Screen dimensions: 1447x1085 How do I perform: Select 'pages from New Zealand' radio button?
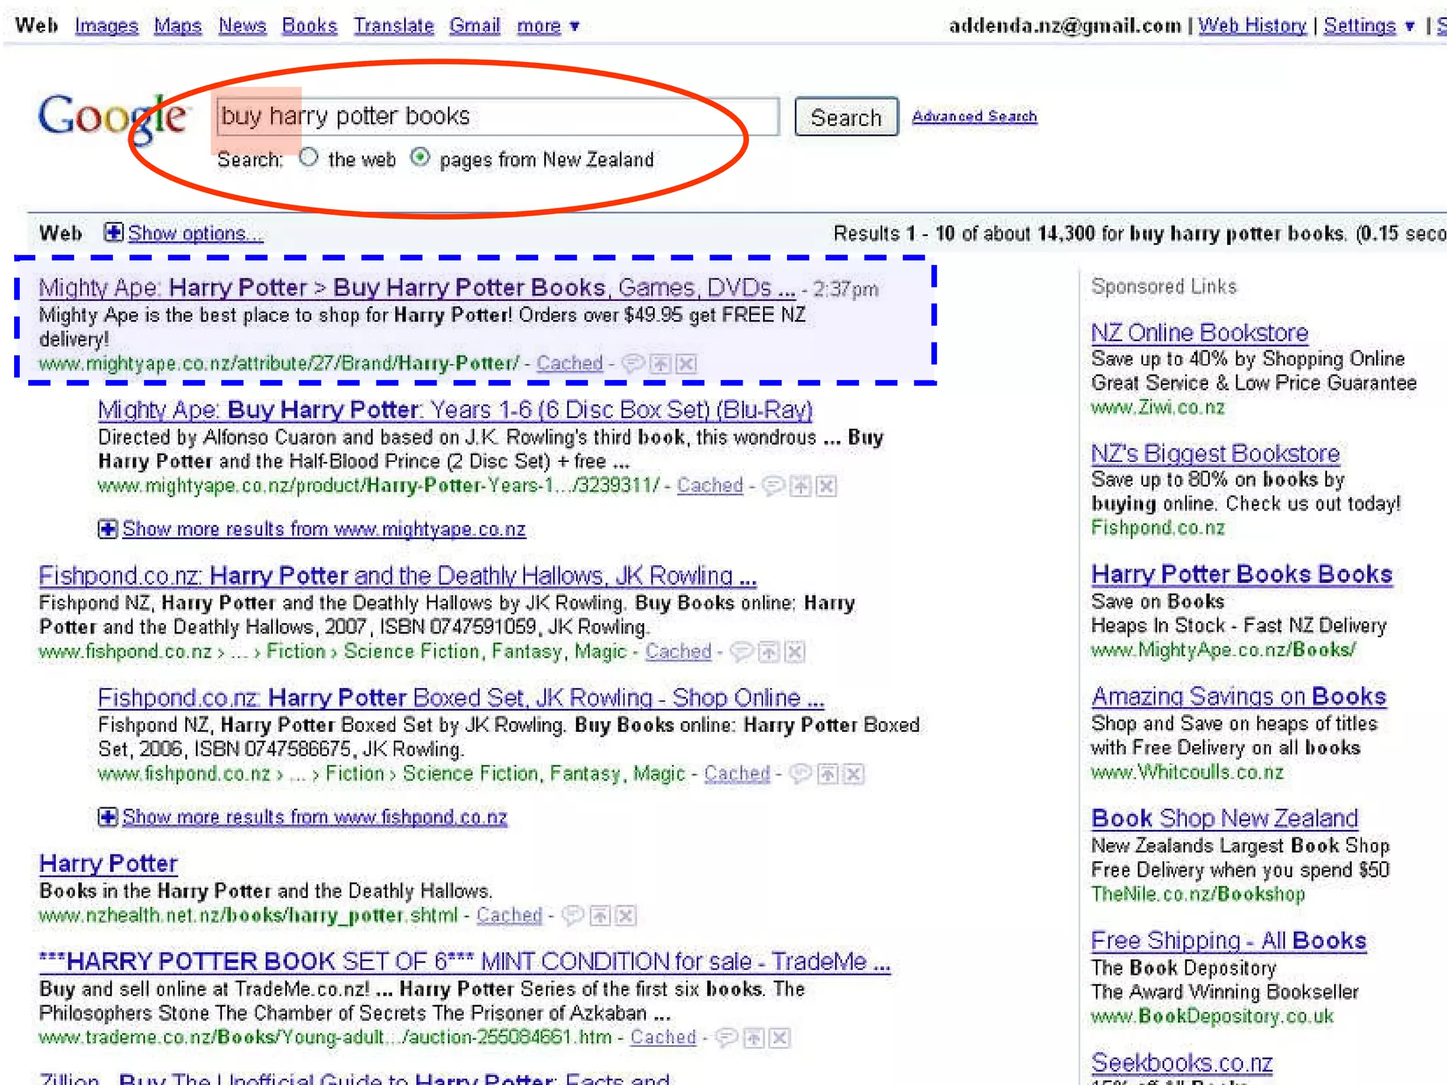point(420,158)
